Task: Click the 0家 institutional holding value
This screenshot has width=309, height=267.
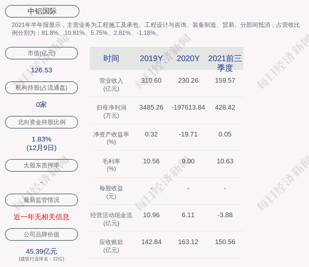Action: [42, 105]
